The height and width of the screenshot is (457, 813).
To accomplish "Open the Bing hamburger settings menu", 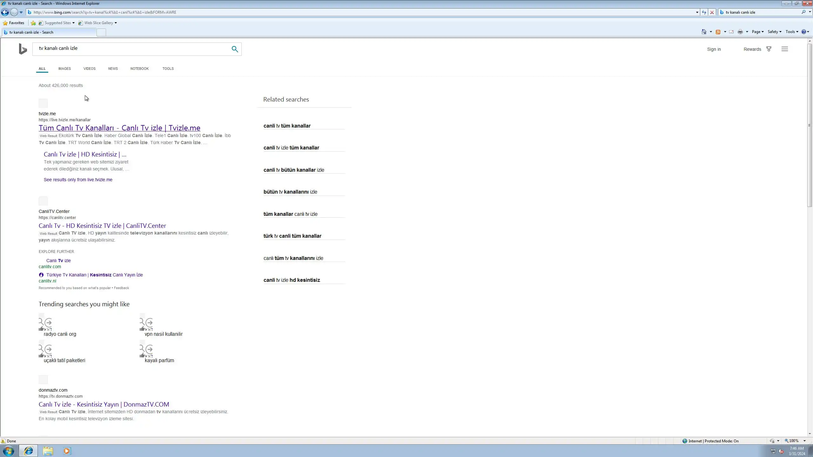I will (784, 49).
